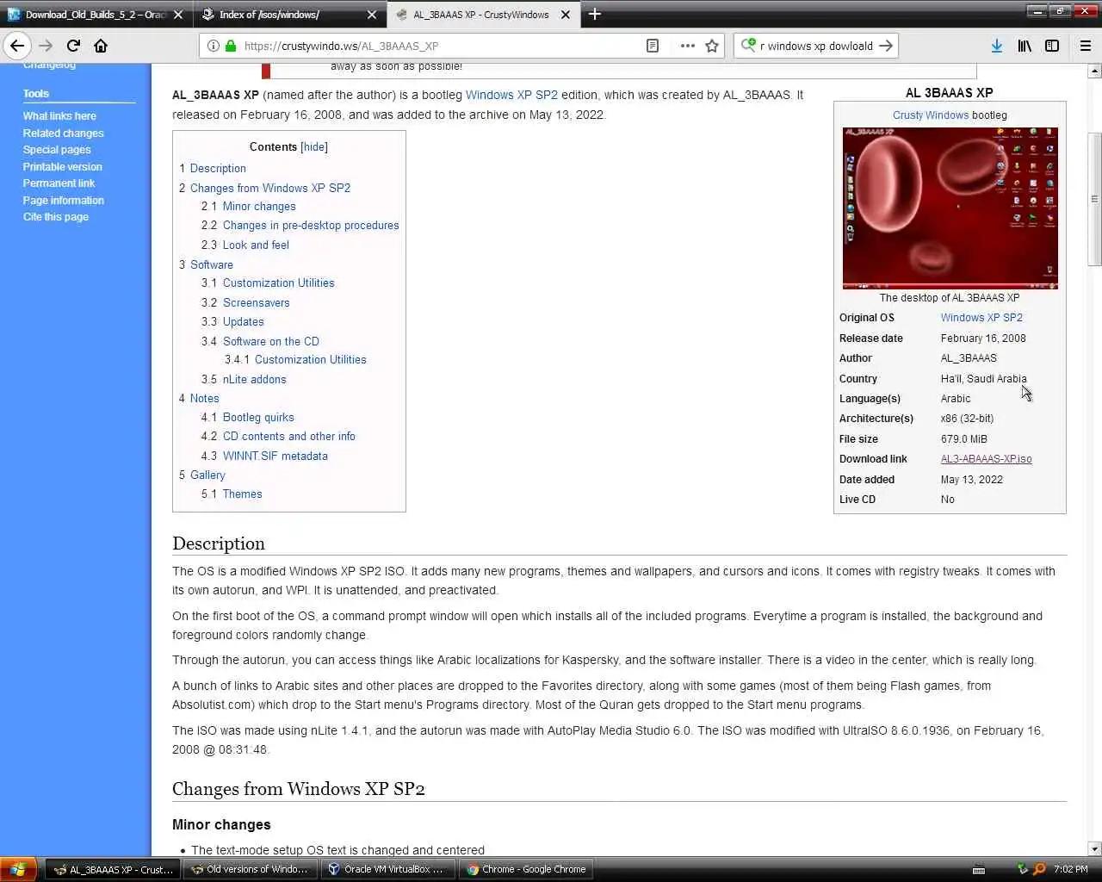Jump to 3.2 Screensavers

245,303
